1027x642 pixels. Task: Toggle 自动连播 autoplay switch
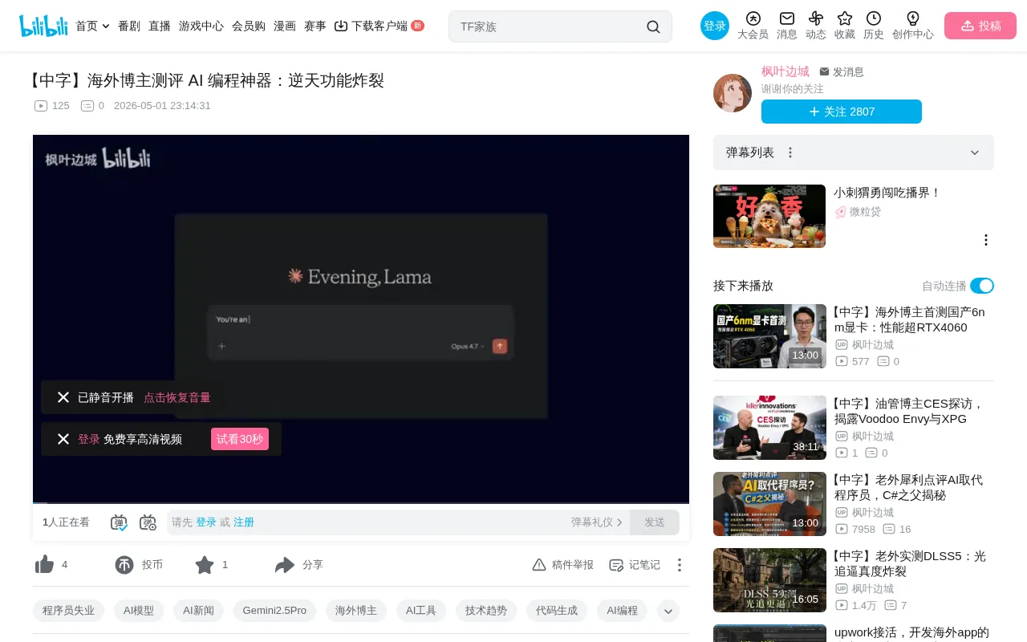[x=982, y=286]
